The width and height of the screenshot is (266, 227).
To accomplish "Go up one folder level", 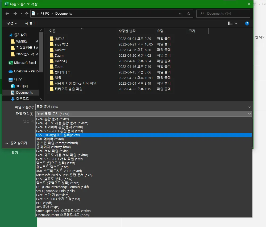I will point(27,14).
